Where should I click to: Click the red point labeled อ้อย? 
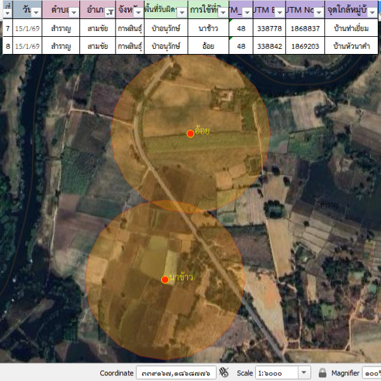tap(190, 133)
